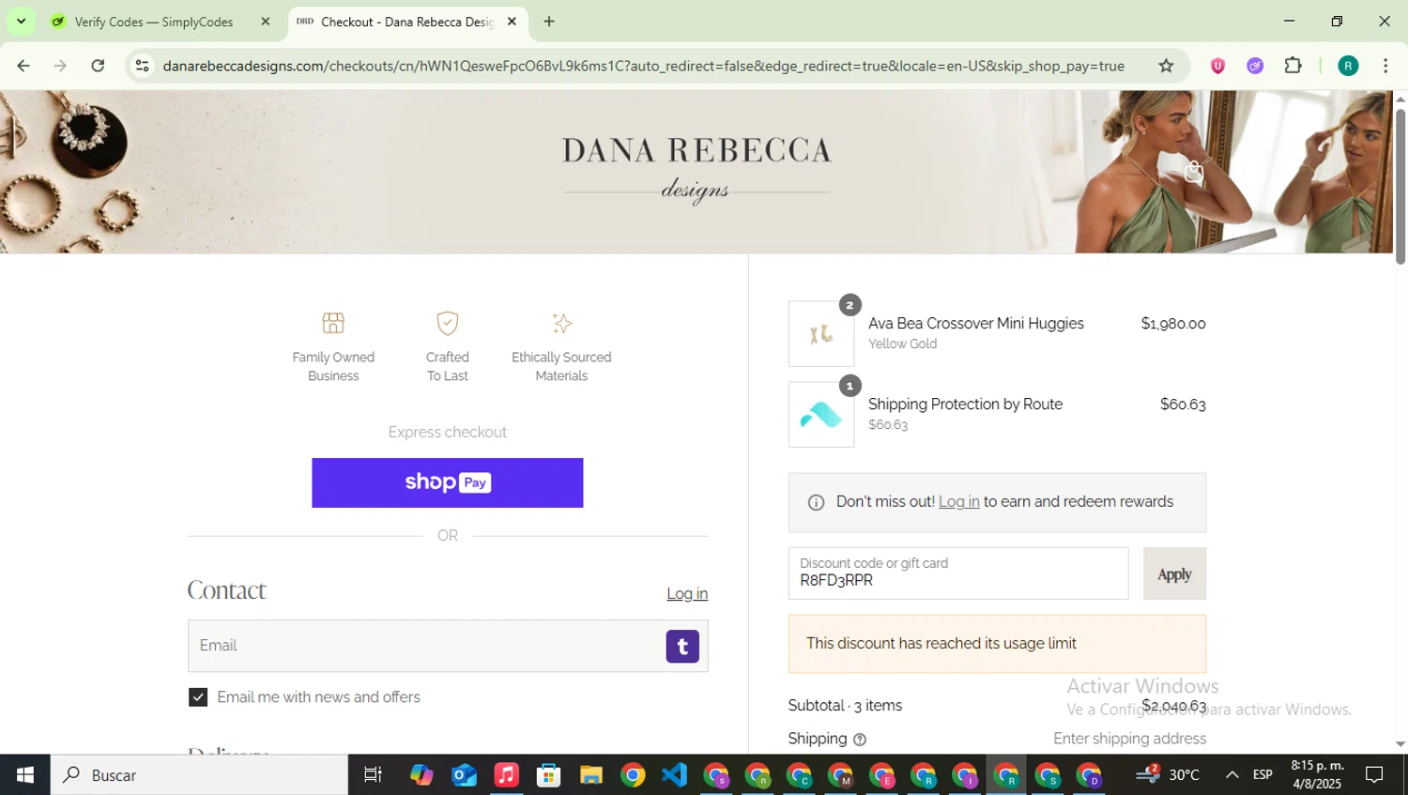The image size is (1408, 795).
Task: Open Outlook from taskbar
Action: [464, 774]
